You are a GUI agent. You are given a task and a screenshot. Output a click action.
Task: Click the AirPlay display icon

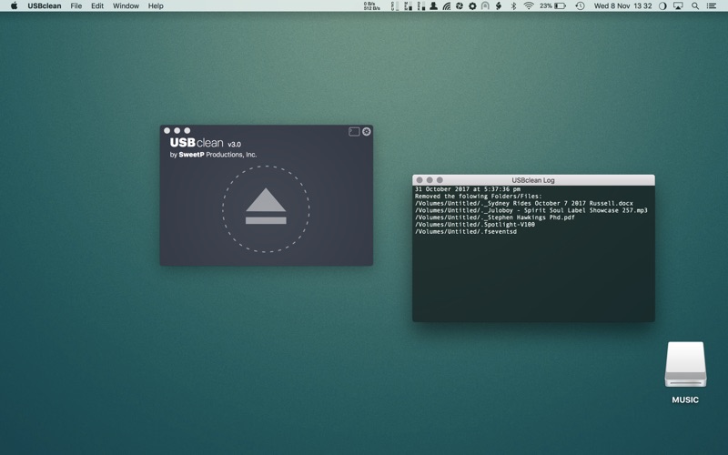click(x=678, y=5)
